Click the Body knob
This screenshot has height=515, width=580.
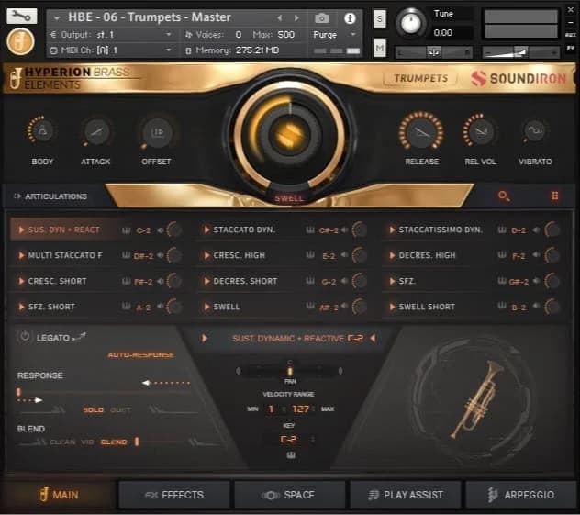42,133
